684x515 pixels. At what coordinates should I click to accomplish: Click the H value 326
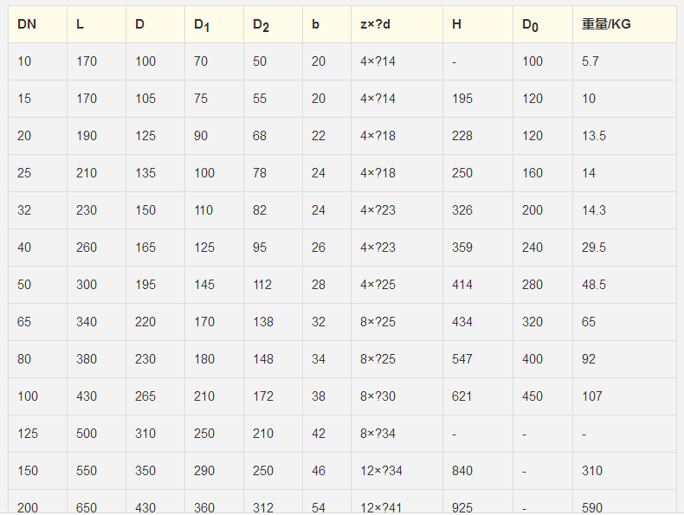point(462,210)
